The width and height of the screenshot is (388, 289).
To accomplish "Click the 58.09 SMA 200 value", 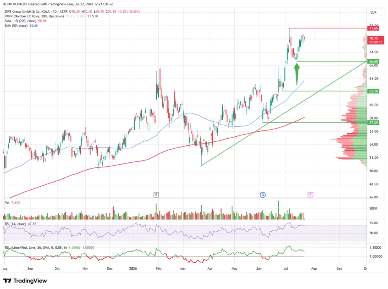I will point(42,21).
